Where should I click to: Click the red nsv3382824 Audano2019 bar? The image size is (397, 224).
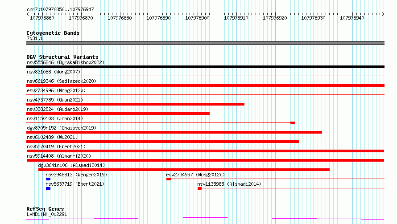[x=118, y=114]
